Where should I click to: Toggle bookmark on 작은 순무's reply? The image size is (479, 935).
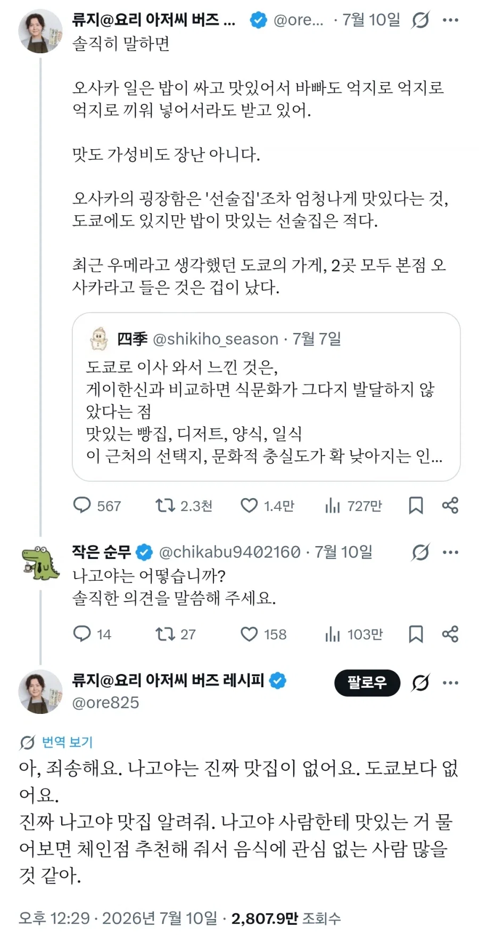pos(416,634)
